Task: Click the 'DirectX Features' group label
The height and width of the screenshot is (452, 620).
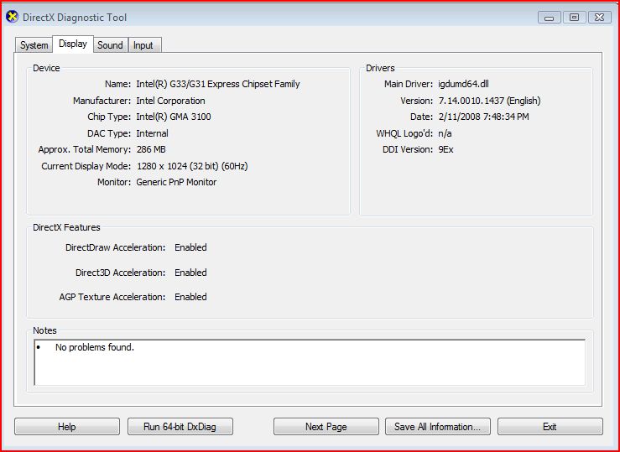Action: [66, 227]
